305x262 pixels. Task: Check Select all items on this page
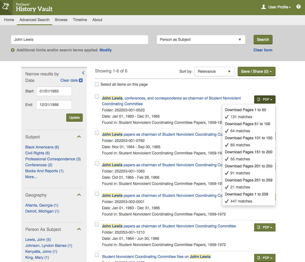point(97,84)
